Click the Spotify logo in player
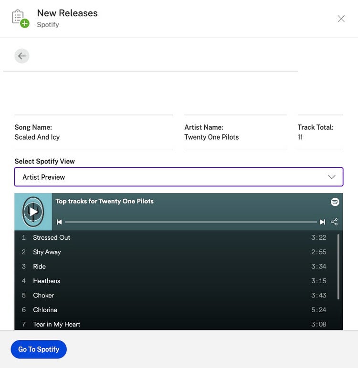358x368 pixels. (x=335, y=202)
